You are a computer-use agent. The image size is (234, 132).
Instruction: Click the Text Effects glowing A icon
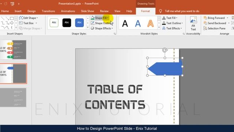164,28
